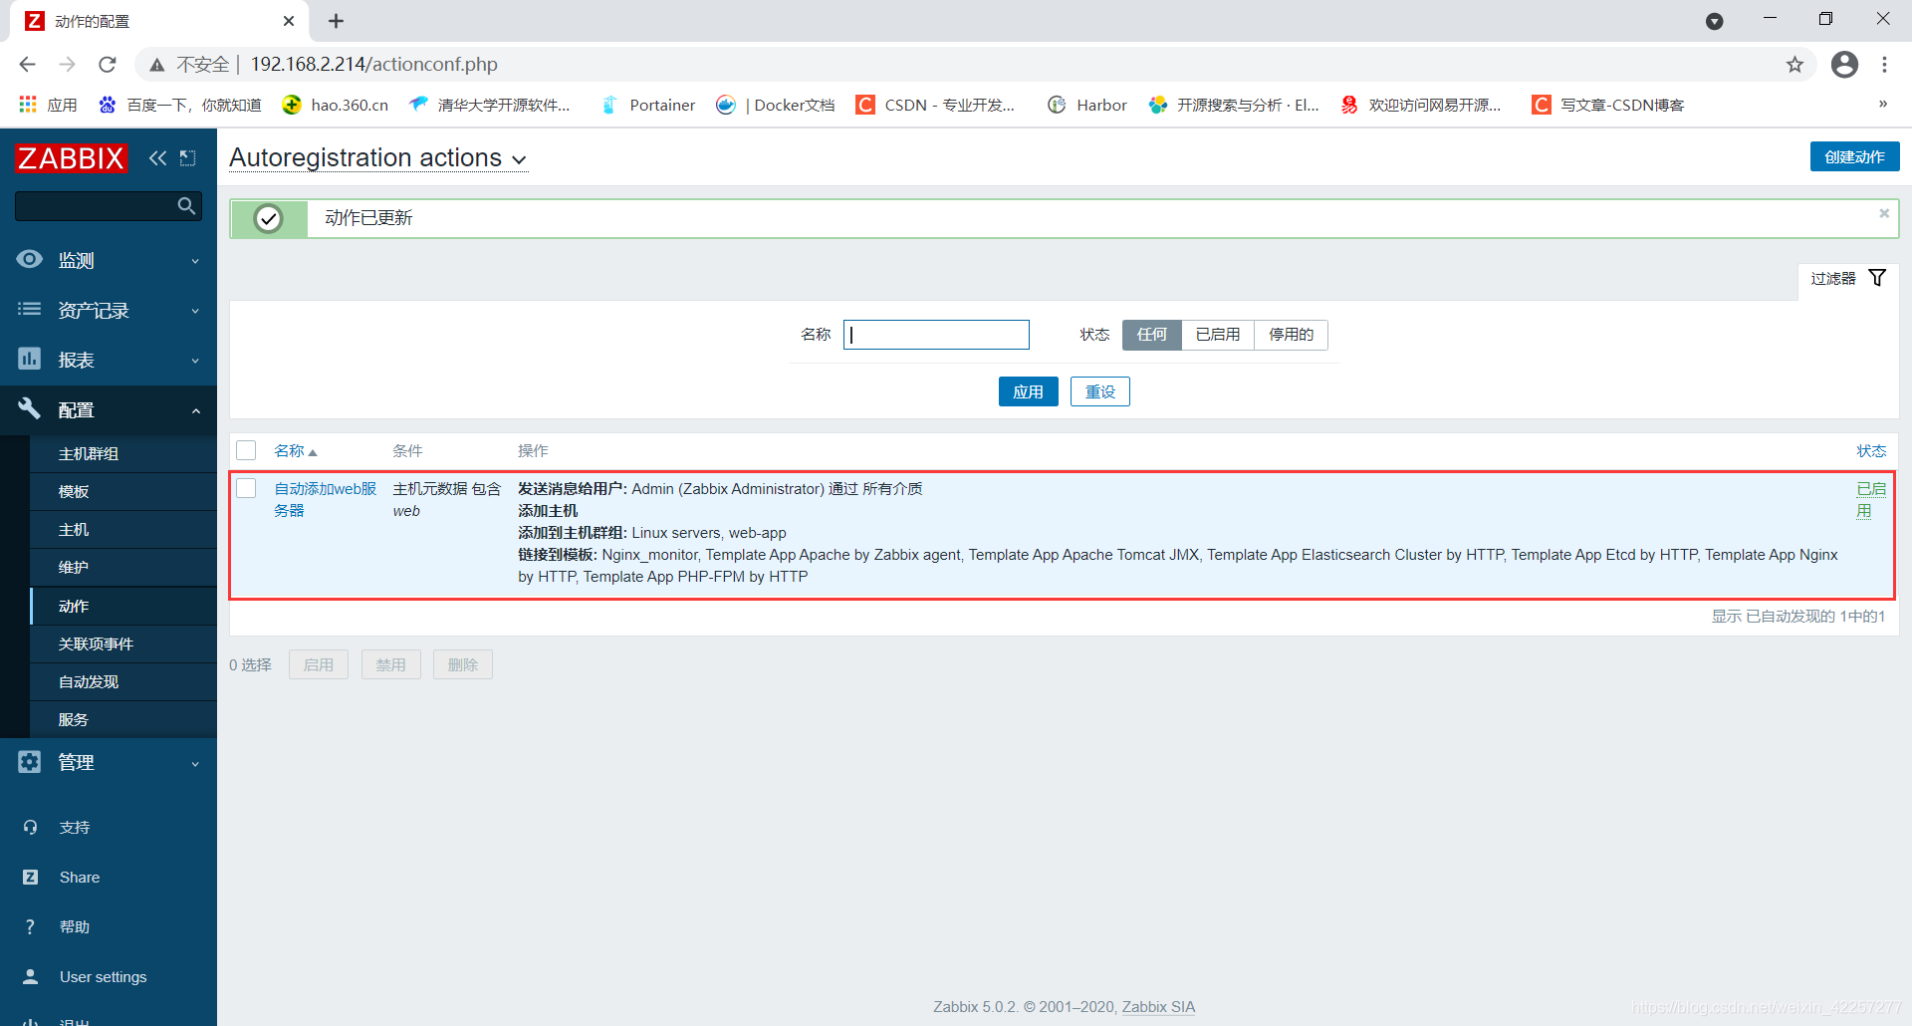Screen dimensions: 1912x1026
Task: Open the Docker文档 bookmark
Action: point(776,105)
